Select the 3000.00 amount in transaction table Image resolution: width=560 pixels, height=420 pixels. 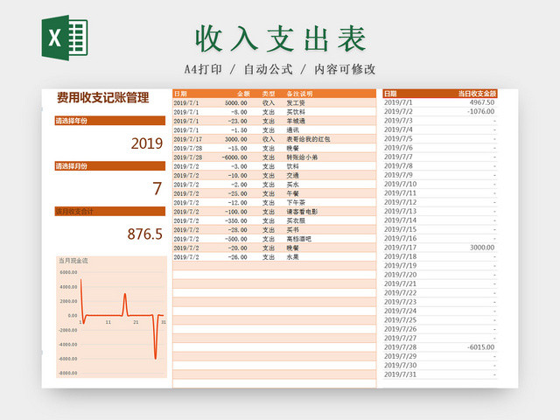(236, 139)
